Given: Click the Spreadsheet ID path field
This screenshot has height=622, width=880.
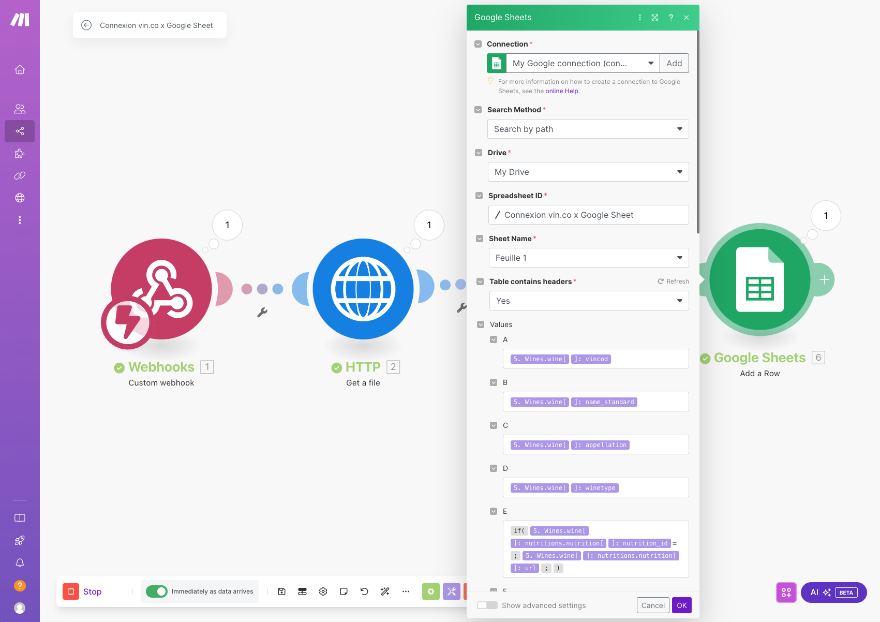Looking at the screenshot, I should click(x=589, y=215).
